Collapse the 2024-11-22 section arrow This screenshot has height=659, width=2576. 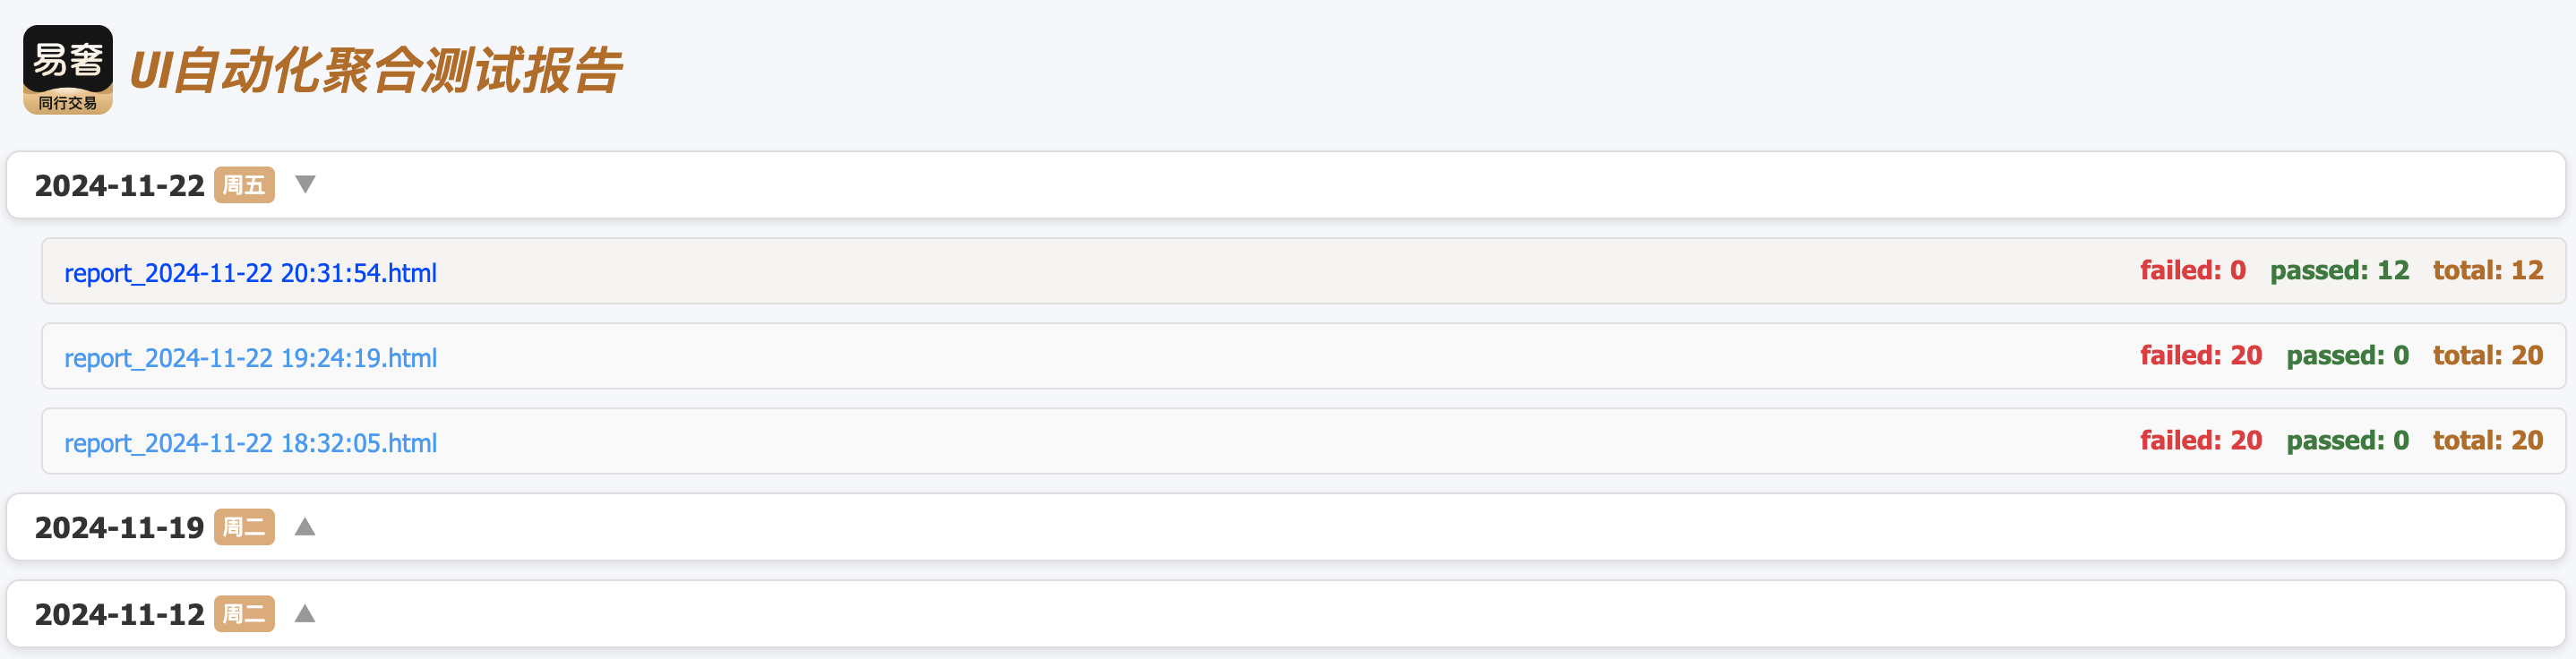click(x=305, y=184)
